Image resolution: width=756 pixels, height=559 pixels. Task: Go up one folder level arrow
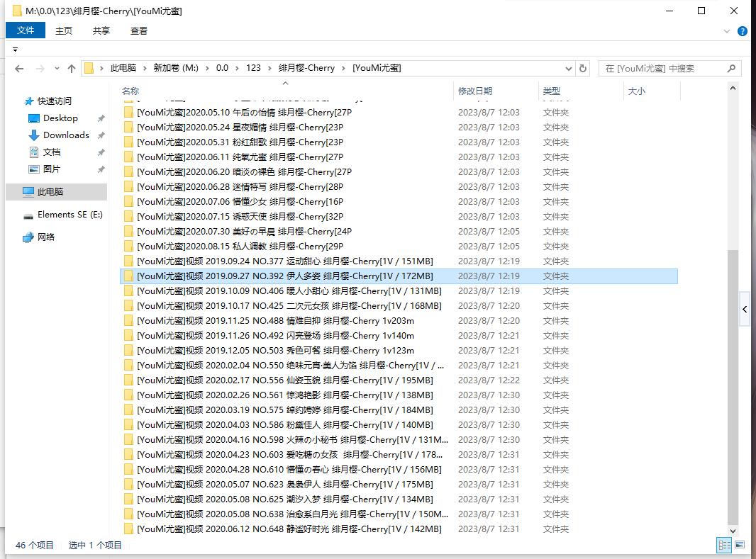tap(72, 69)
